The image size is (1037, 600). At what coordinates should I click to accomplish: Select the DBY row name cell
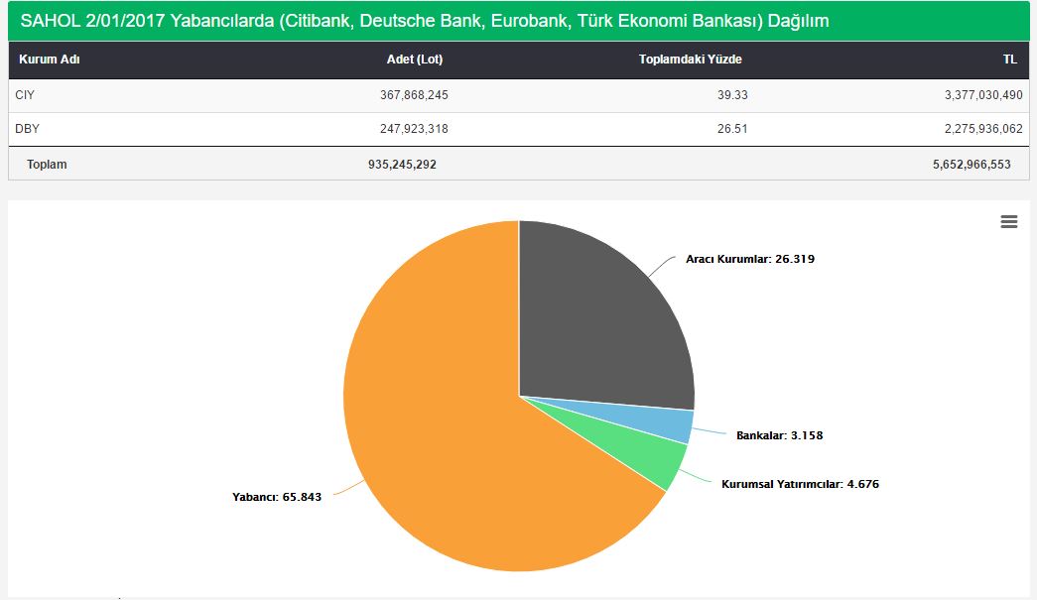(x=27, y=129)
